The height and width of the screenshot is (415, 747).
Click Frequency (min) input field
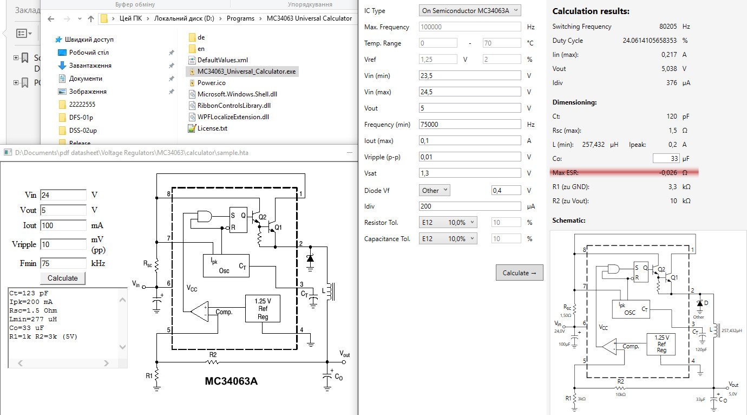tap(470, 125)
